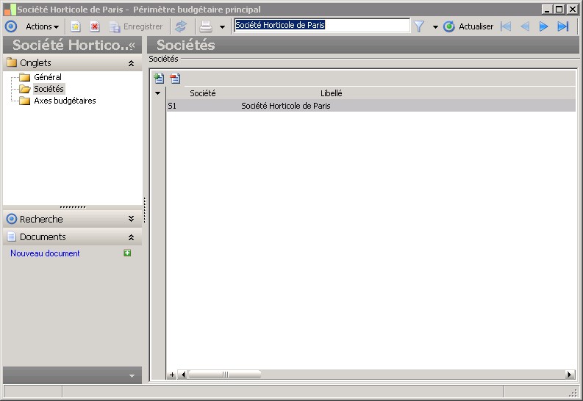Click the Actualiser refresh button

468,26
